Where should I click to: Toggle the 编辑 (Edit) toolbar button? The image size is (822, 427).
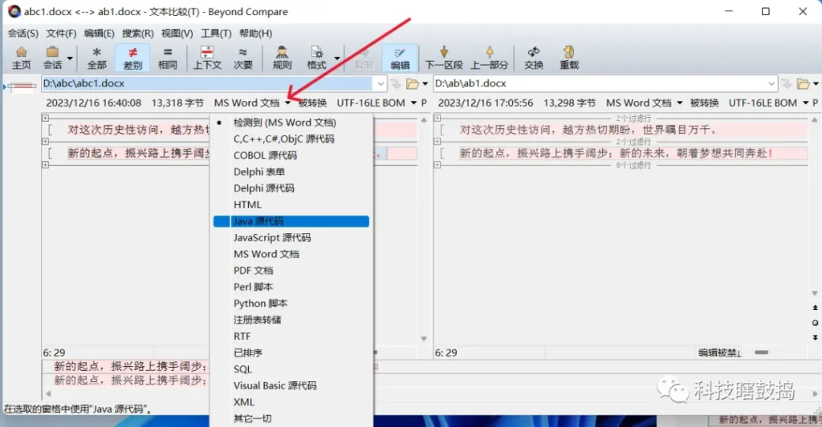[400, 58]
